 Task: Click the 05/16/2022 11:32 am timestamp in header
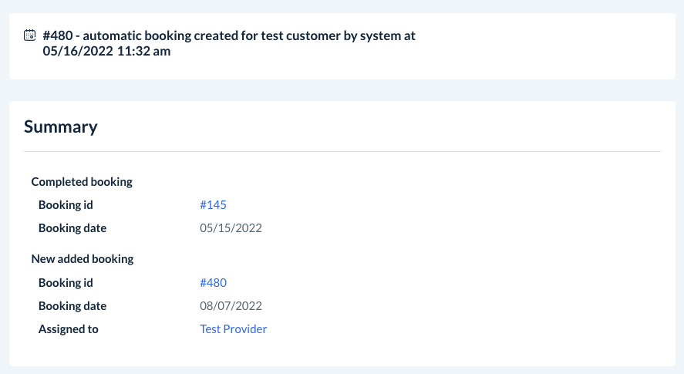coord(107,52)
